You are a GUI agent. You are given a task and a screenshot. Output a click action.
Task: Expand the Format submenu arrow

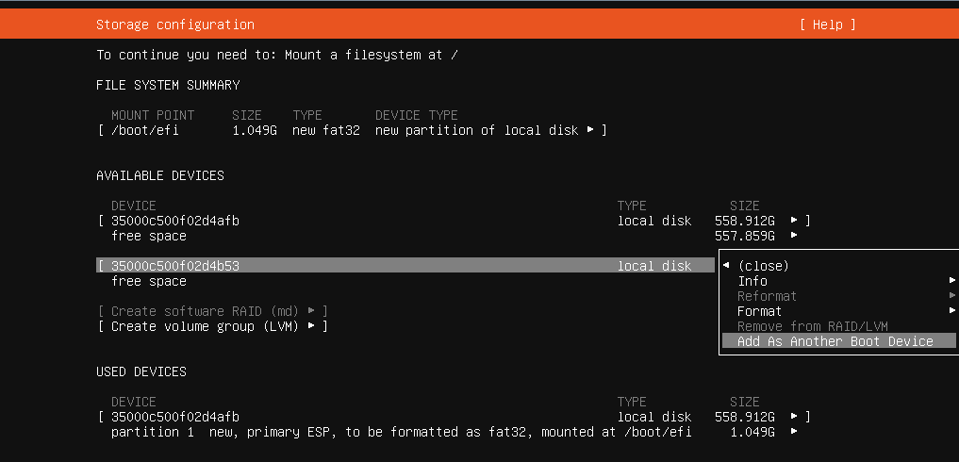[x=952, y=311]
